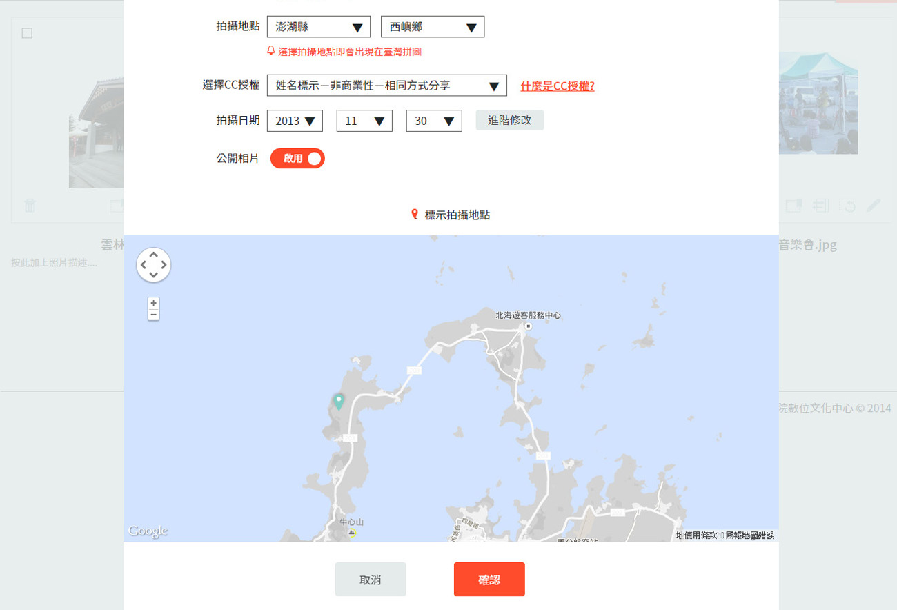This screenshot has height=610, width=897.
Task: Open the CC授權 license dropdown
Action: coord(386,86)
